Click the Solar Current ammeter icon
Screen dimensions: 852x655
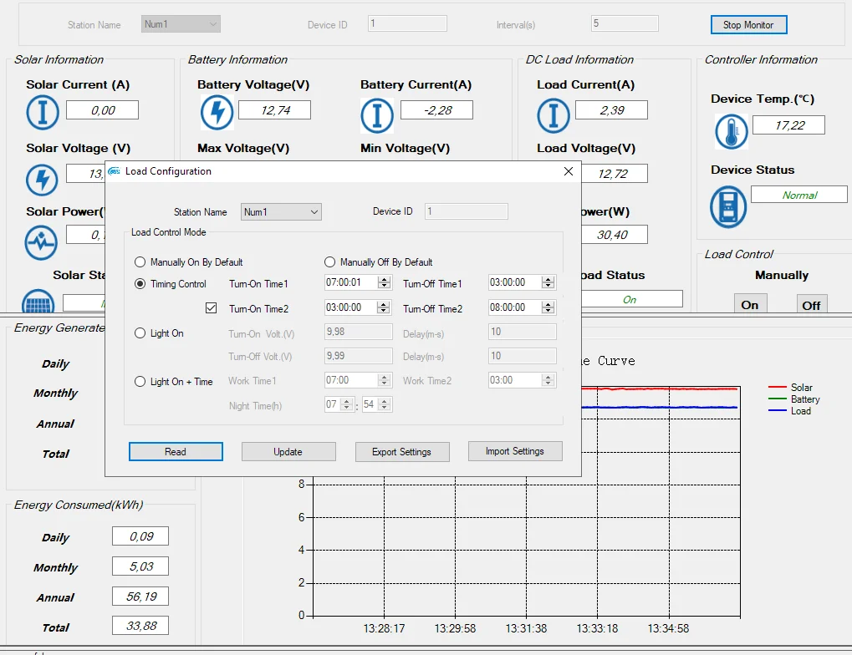click(42, 112)
